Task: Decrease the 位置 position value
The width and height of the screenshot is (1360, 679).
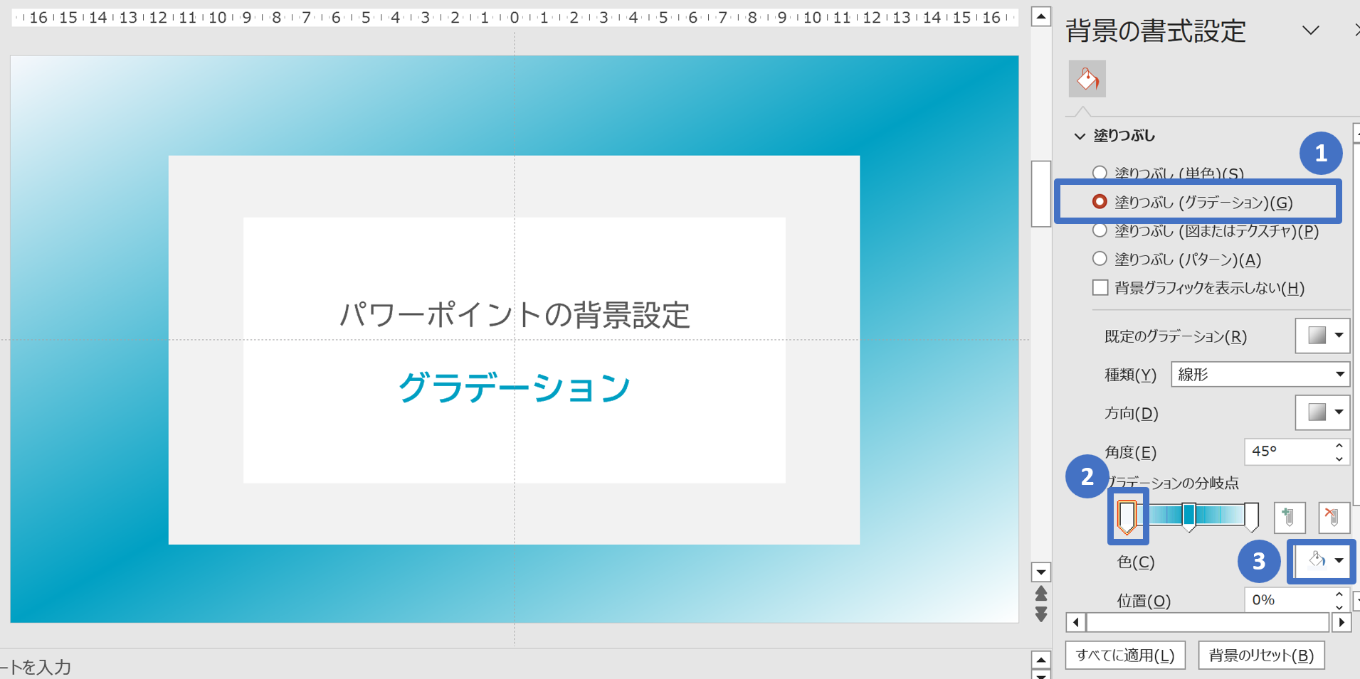Action: [x=1339, y=606]
